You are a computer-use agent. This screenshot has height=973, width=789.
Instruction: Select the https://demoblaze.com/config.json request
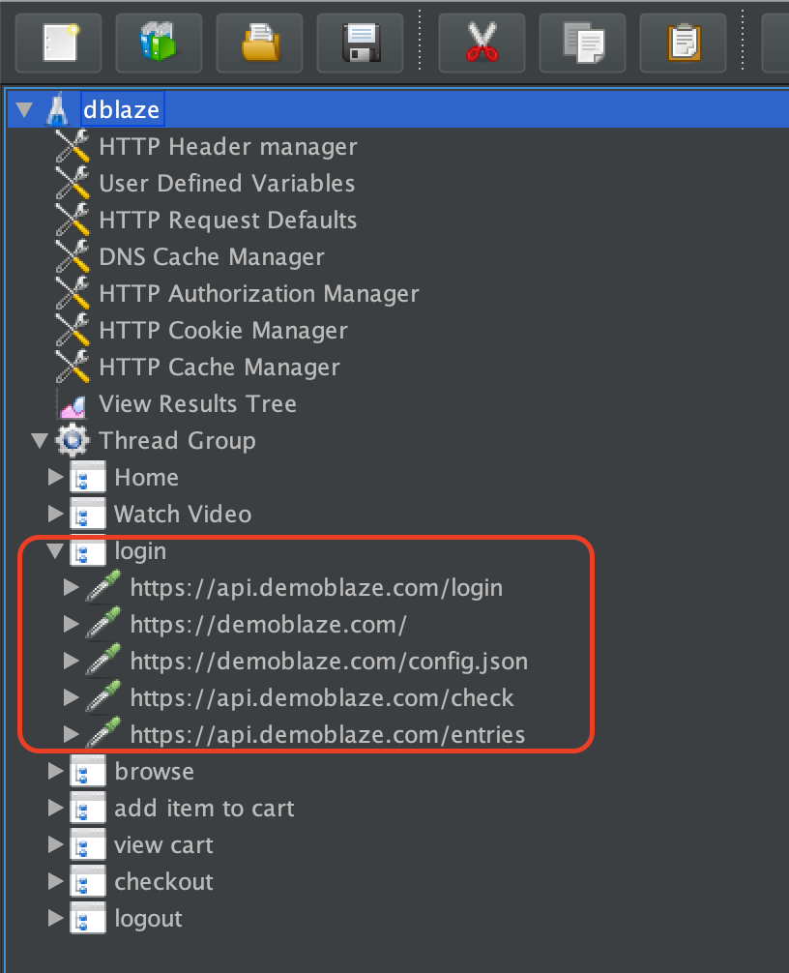[x=329, y=661]
